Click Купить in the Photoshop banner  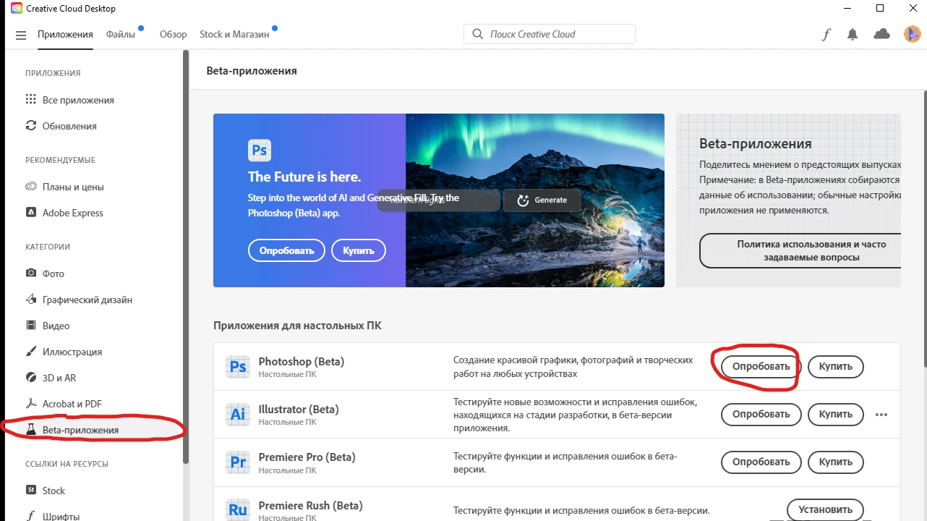[359, 250]
